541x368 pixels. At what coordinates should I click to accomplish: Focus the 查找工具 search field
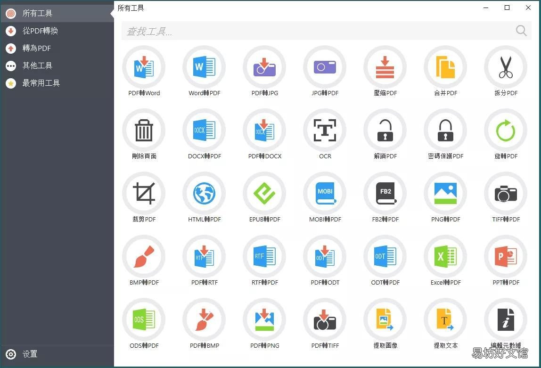point(326,31)
